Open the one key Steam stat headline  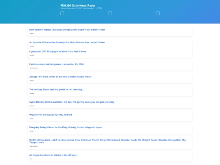[x=57, y=90]
